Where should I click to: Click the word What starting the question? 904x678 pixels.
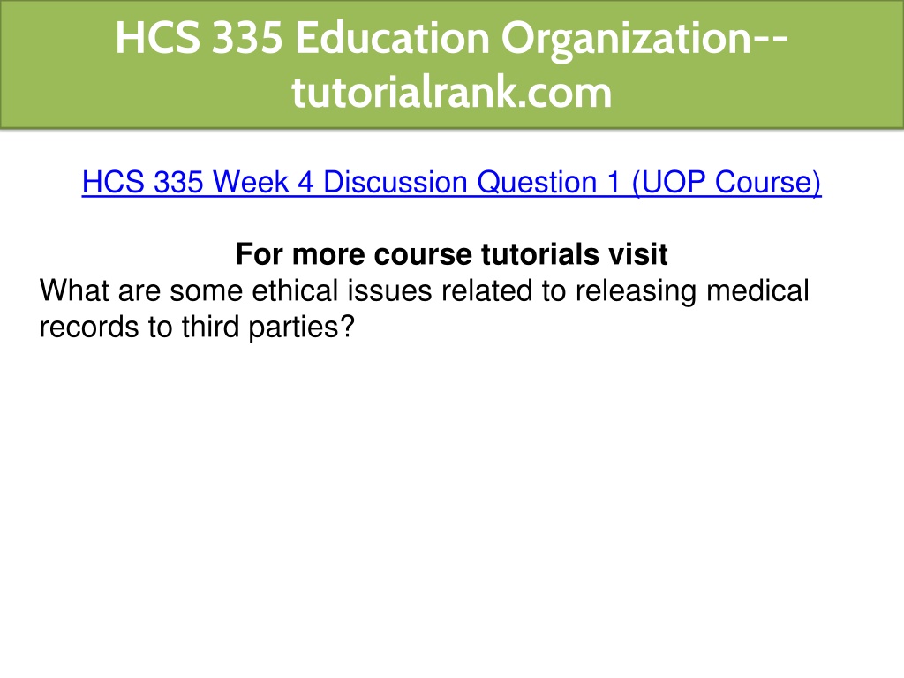(x=74, y=290)
